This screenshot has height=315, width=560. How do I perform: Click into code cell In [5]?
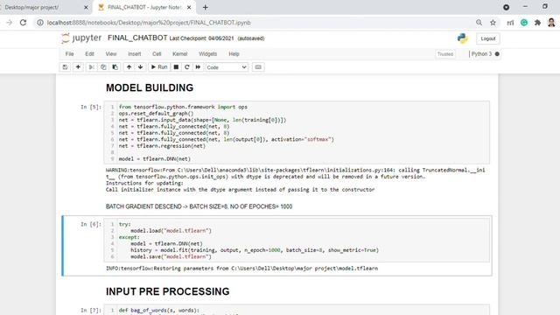click(x=297, y=132)
